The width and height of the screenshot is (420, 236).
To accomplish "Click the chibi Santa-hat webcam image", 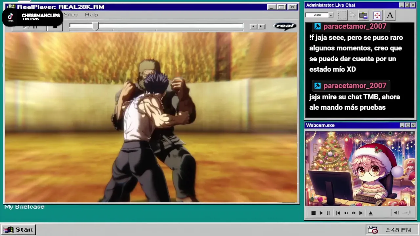I will (360, 169).
